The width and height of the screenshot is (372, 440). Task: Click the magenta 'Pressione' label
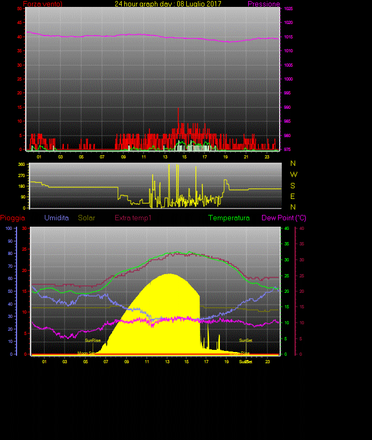point(264,4)
